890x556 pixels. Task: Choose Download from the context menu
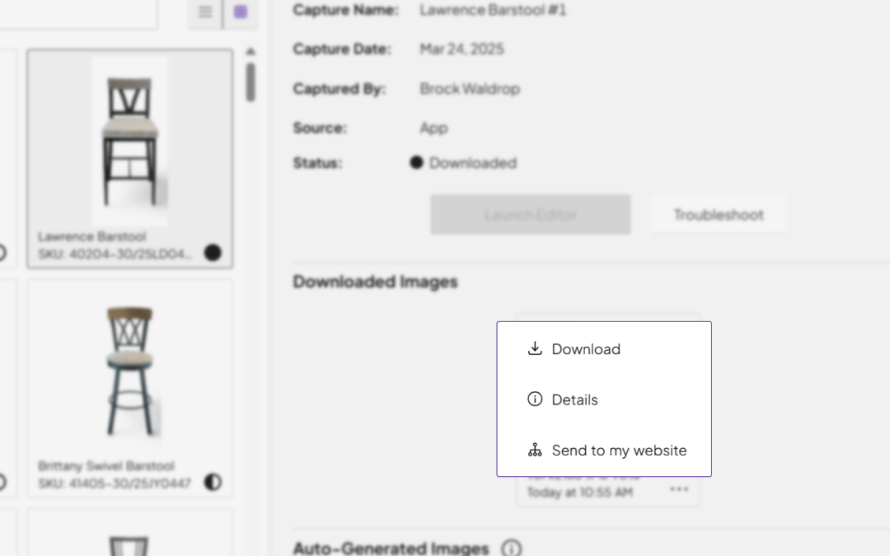pos(586,349)
